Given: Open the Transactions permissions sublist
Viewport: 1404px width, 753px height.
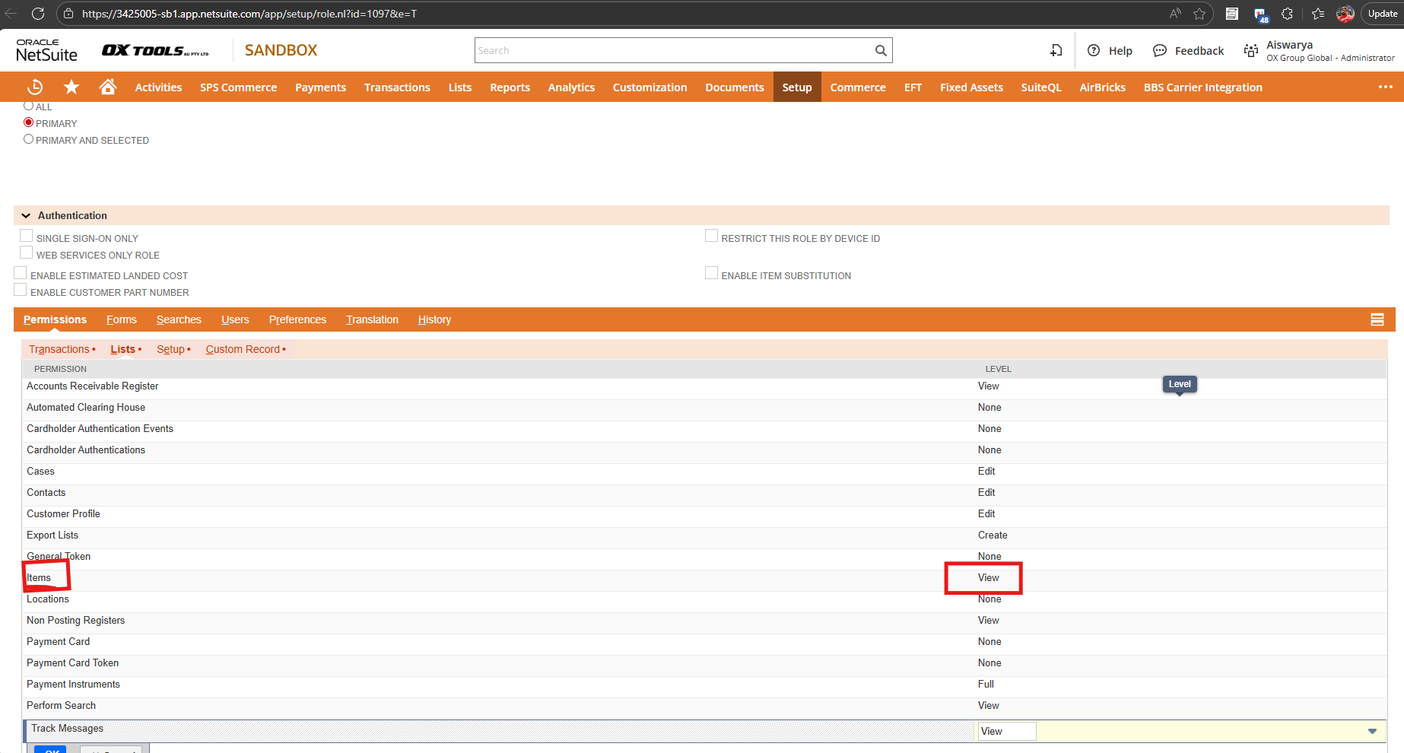Looking at the screenshot, I should (x=59, y=350).
